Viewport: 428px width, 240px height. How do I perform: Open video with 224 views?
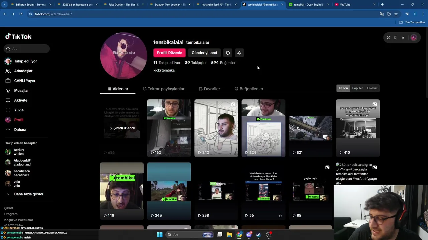(x=263, y=128)
